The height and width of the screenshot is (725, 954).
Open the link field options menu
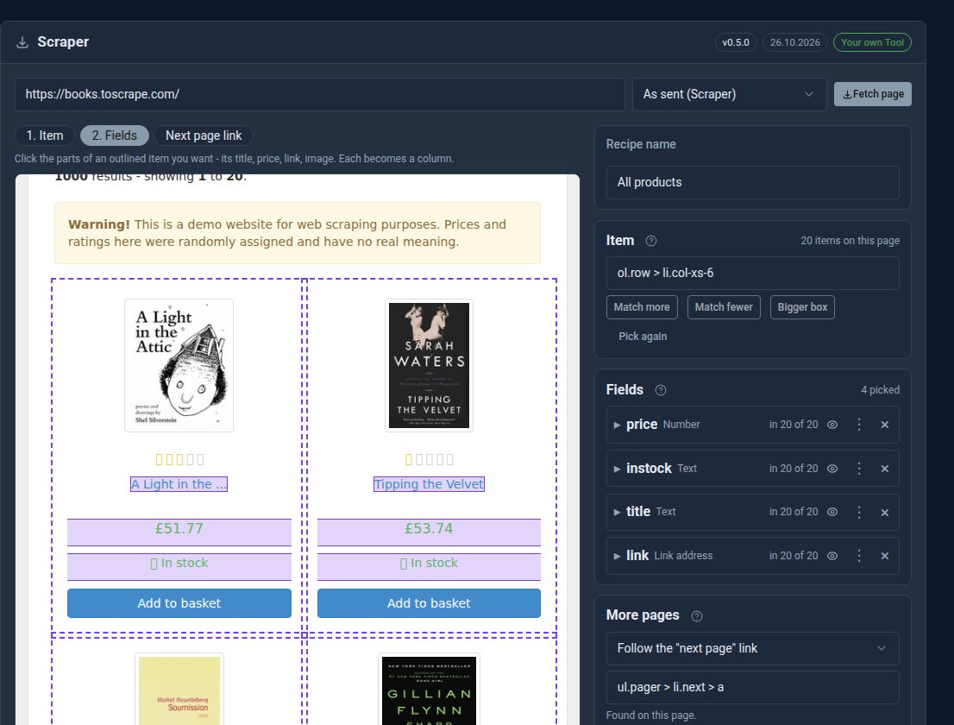(x=859, y=556)
